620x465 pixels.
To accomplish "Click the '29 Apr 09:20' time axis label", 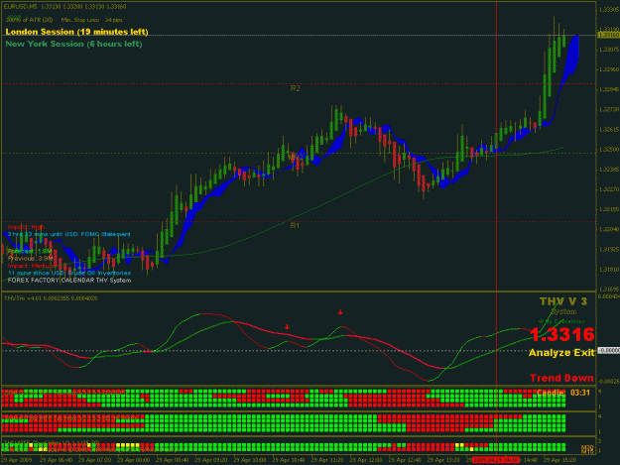I will (211, 460).
